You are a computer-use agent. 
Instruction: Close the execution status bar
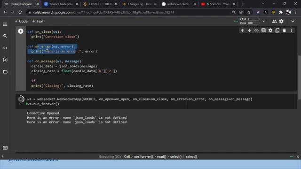[298, 157]
